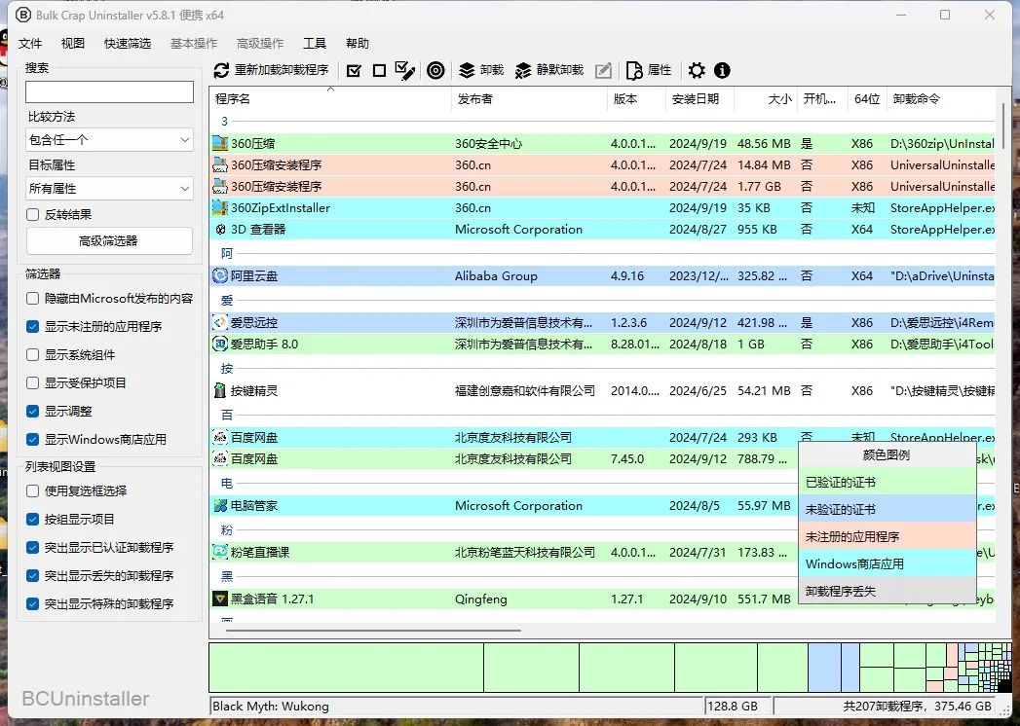Enable 使用复选框选择 checkbox
The width and height of the screenshot is (1020, 726).
(32, 490)
